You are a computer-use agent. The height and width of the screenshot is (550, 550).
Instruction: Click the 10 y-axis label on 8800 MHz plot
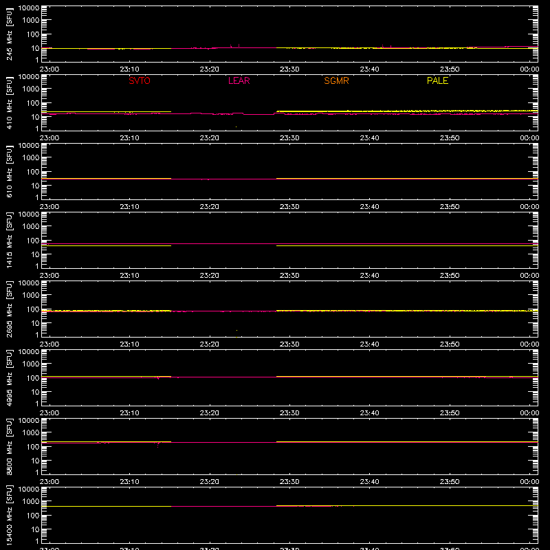[x=35, y=461]
